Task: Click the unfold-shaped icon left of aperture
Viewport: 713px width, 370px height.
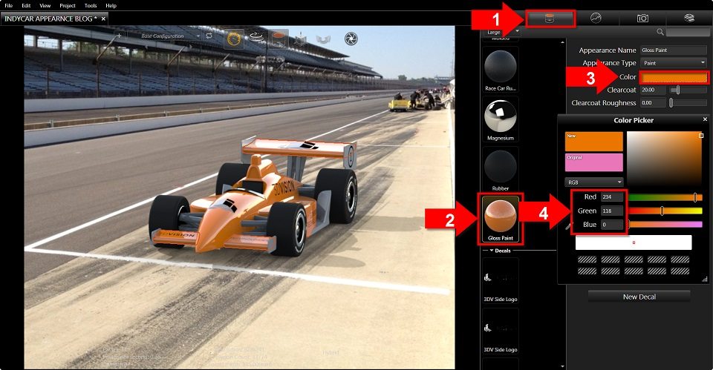Action: pos(323,39)
